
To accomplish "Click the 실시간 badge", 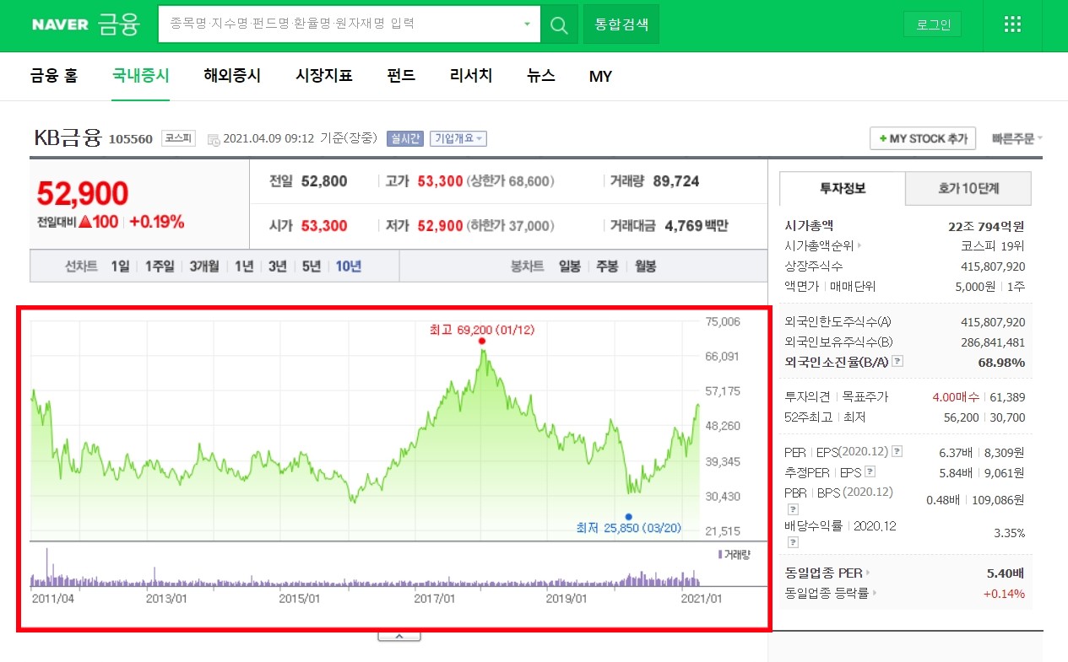I will 404,138.
